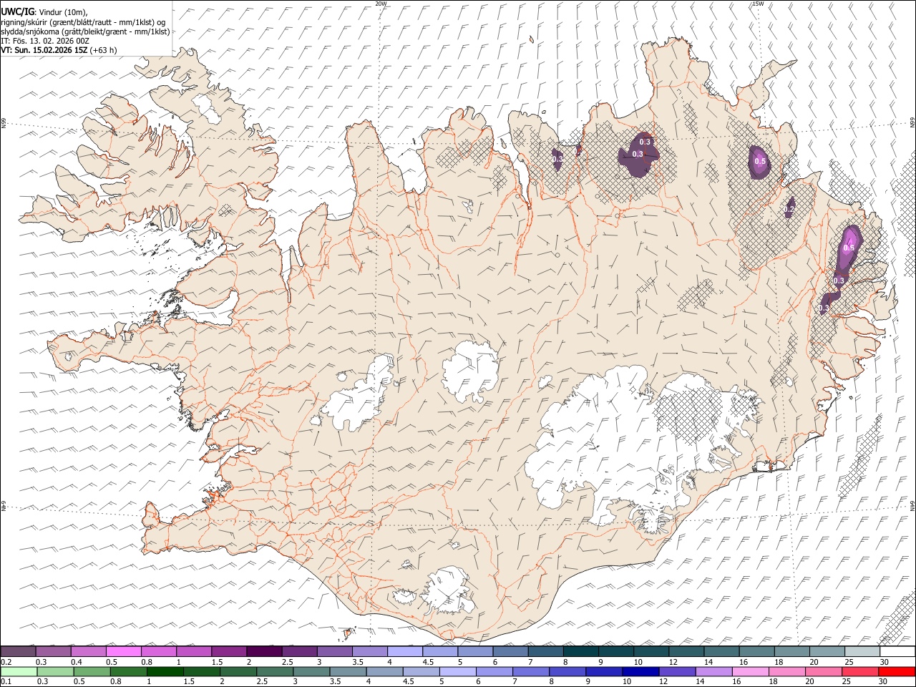
Task: Select the lower legend 25 coral red swatch
Action: point(860,671)
